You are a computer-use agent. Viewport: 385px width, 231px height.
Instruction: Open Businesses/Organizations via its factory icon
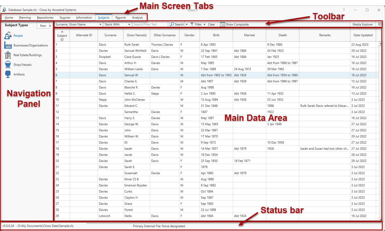[8, 45]
